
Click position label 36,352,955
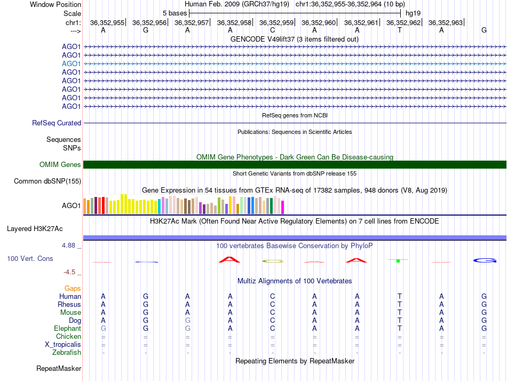(107, 22)
